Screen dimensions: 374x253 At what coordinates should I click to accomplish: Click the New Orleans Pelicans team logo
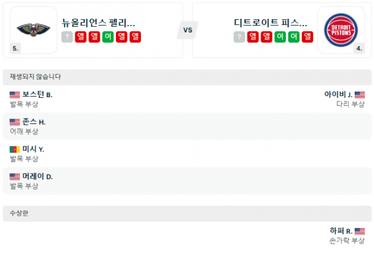[34, 29]
